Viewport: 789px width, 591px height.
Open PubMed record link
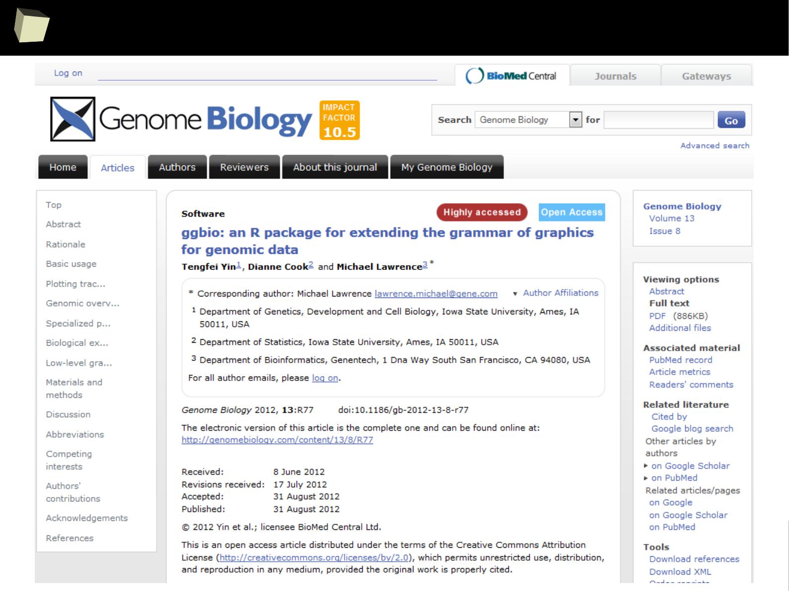click(x=681, y=360)
